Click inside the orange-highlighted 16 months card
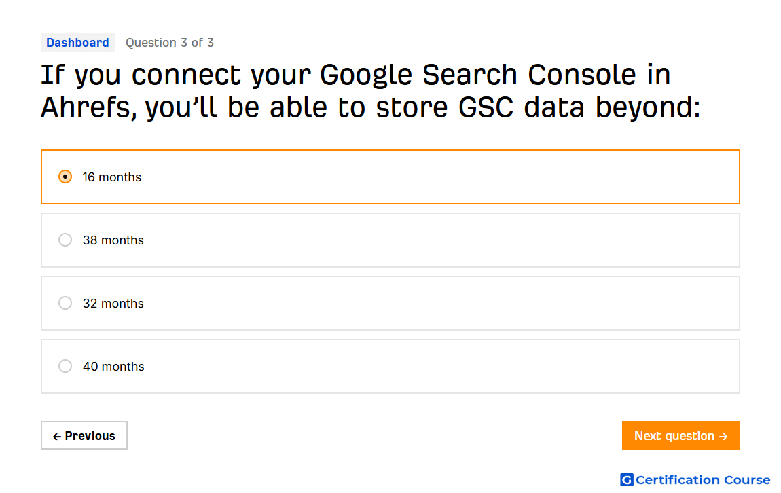 point(438,177)
